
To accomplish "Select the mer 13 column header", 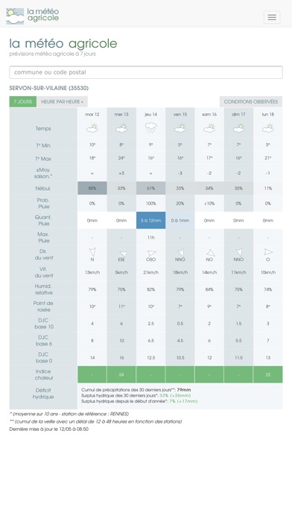I will [121, 115].
